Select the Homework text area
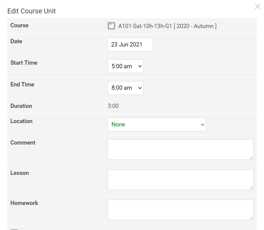The width and height of the screenshot is (264, 230). click(180, 210)
